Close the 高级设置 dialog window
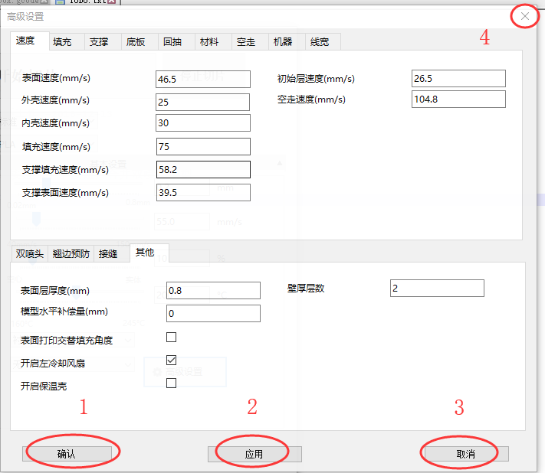 pos(525,16)
